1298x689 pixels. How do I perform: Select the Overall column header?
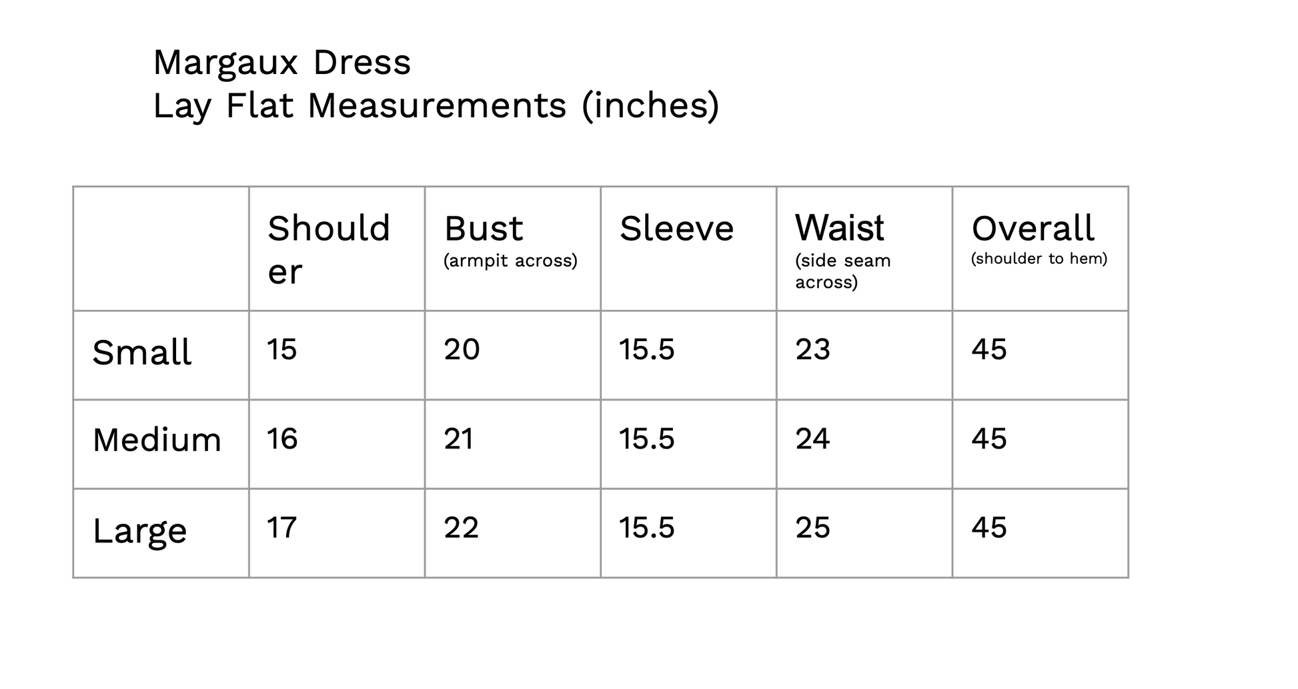coord(1033,229)
